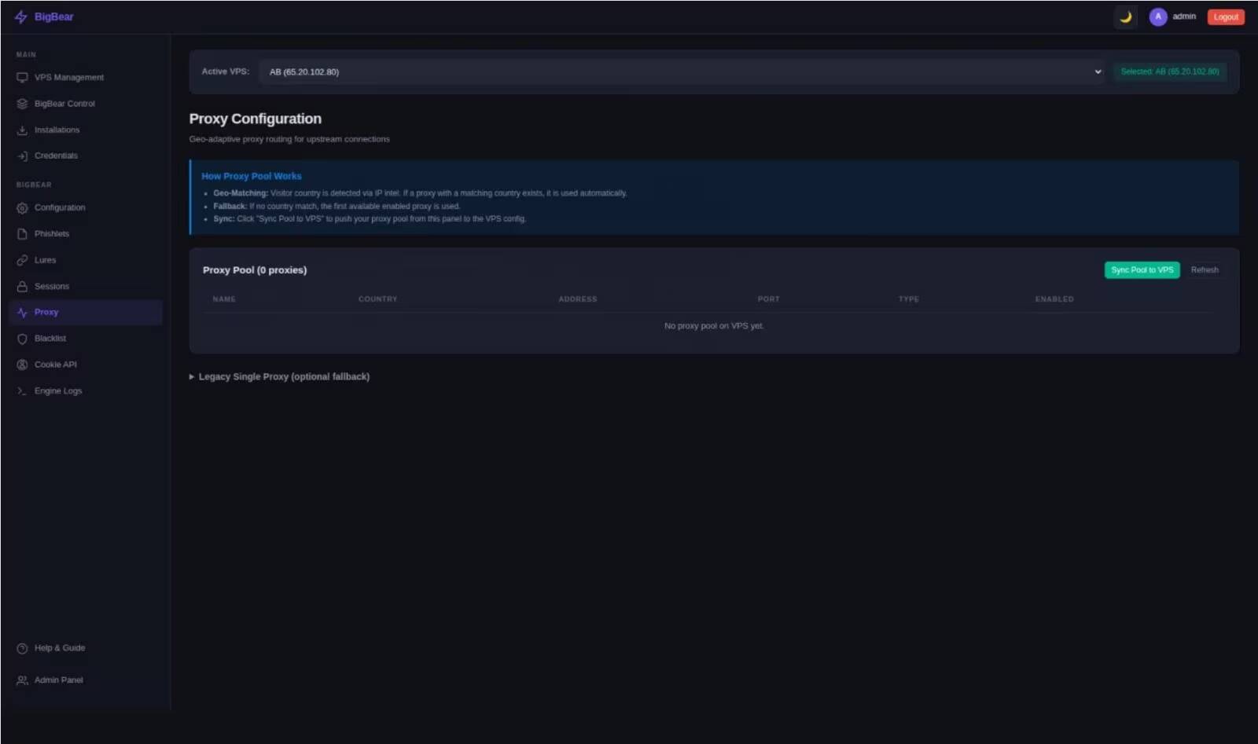Click the green Selected AB badge

tap(1169, 71)
